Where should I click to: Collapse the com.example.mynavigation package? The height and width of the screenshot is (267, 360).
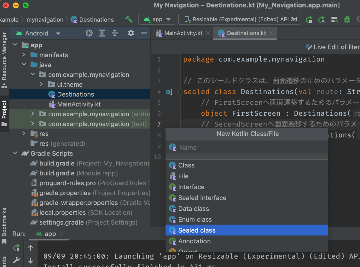pos(33,74)
